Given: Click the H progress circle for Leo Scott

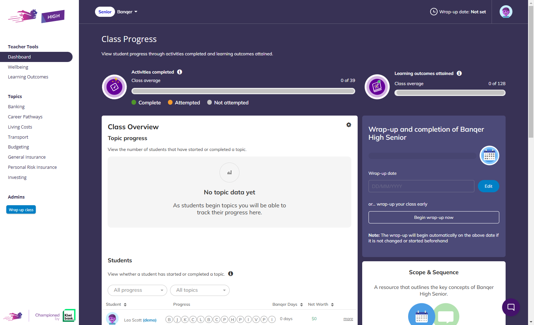Looking at the screenshot, I should click(x=232, y=319).
